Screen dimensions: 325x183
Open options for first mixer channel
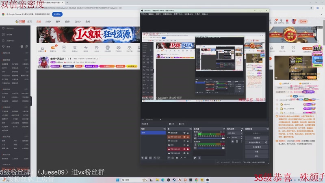(x=195, y=135)
